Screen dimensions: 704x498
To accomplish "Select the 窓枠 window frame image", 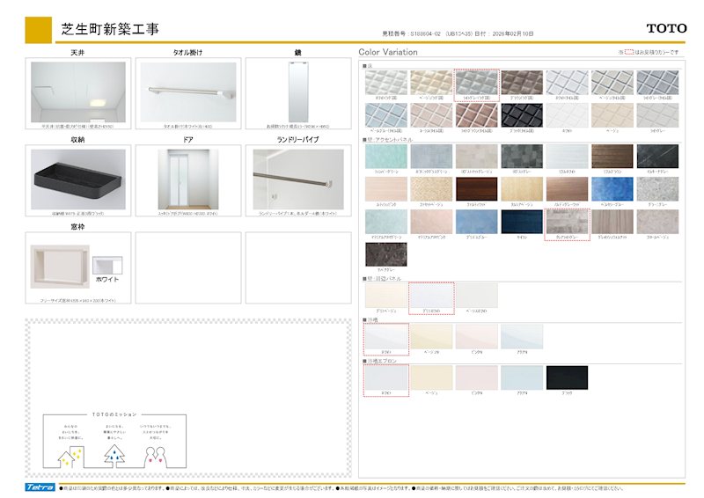I will pyautogui.click(x=59, y=266).
